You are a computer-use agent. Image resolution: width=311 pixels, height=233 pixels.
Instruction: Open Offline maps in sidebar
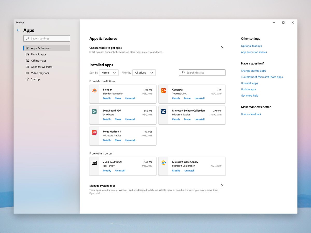click(x=47, y=61)
